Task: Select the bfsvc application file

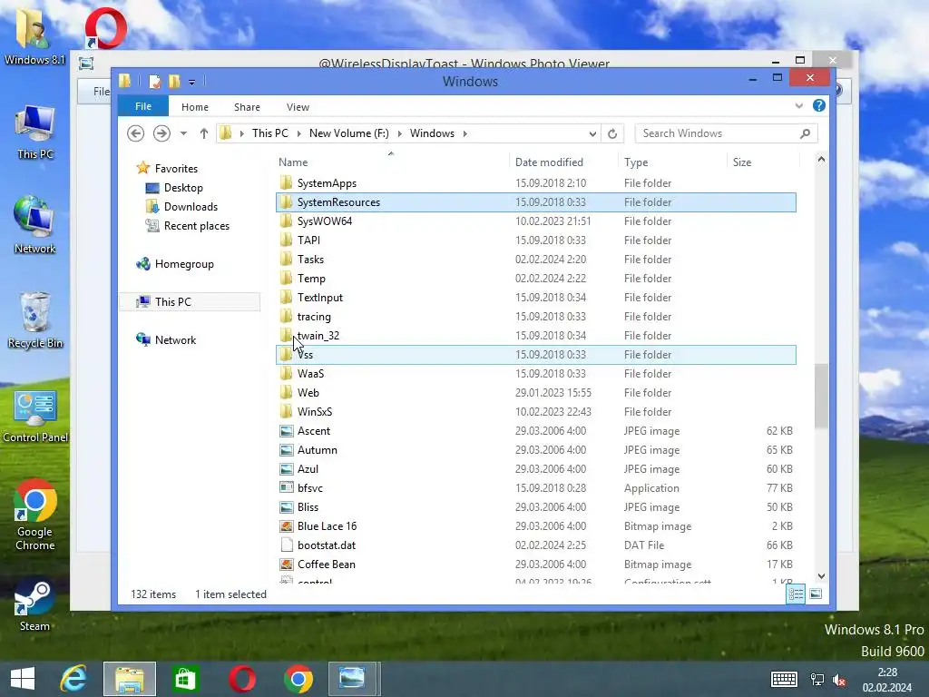Action: [536, 488]
